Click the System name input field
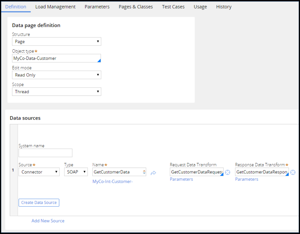This screenshot has height=234, width=300. click(x=45, y=153)
